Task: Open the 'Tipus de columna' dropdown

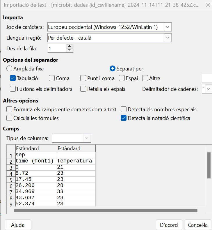Action: 87,138
